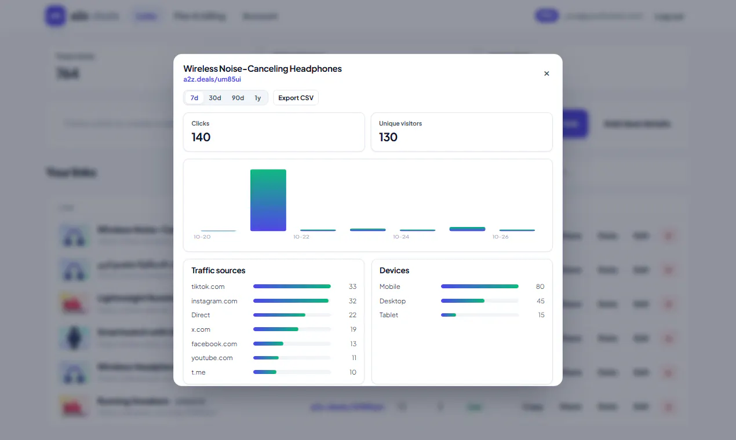Click the "10-26" chart axis label
Screen dimensions: 736x440
[501, 237]
